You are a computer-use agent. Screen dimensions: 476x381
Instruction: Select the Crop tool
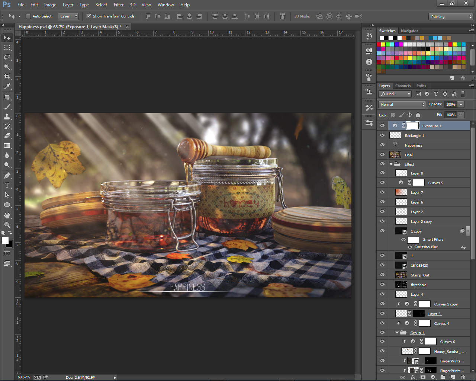[7, 77]
